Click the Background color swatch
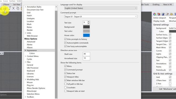176x99 pixels. pyautogui.click(x=86, y=27)
